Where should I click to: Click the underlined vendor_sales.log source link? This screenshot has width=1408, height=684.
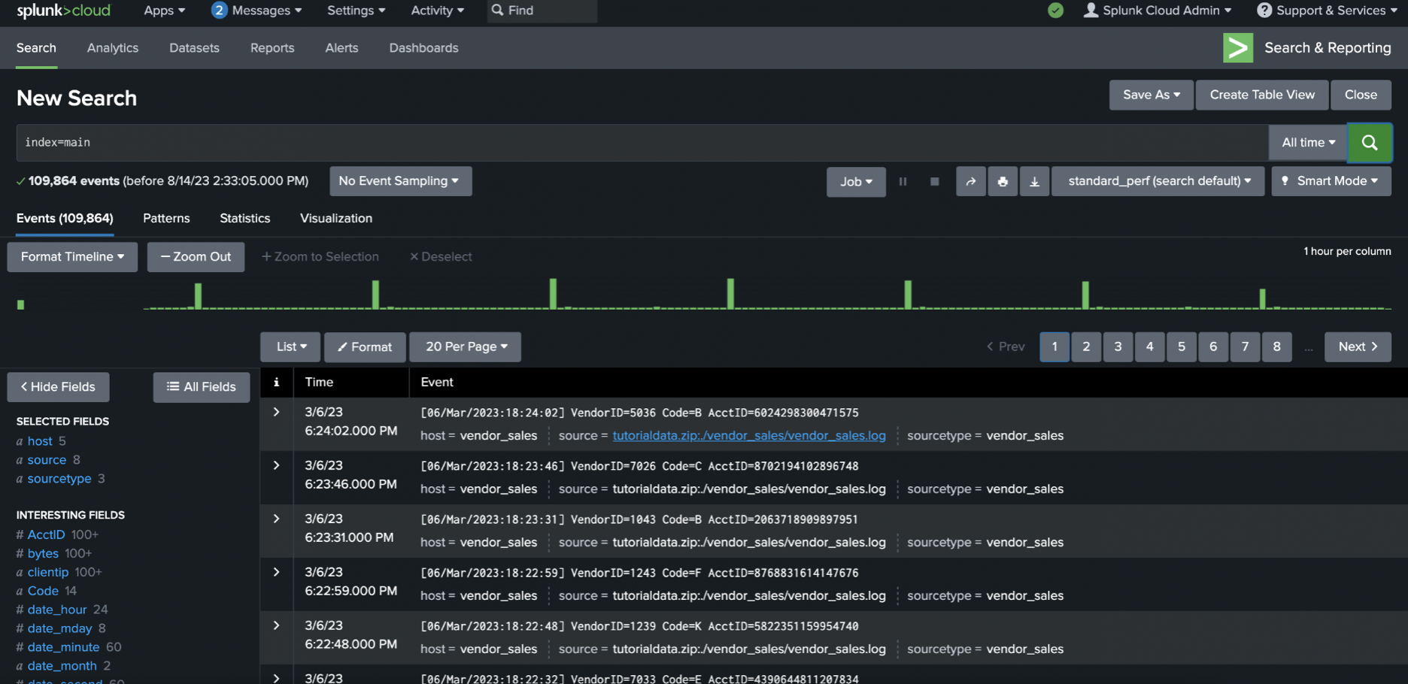[x=749, y=436]
